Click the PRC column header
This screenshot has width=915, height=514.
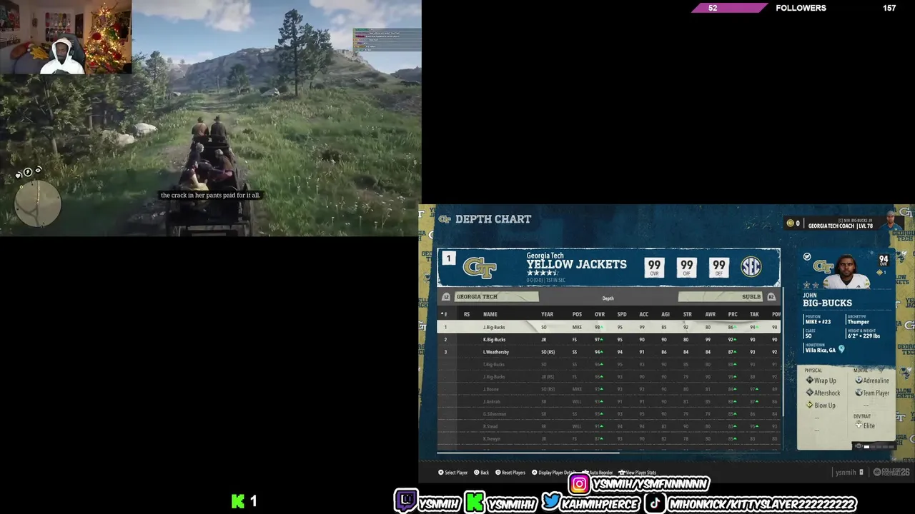[733, 314]
